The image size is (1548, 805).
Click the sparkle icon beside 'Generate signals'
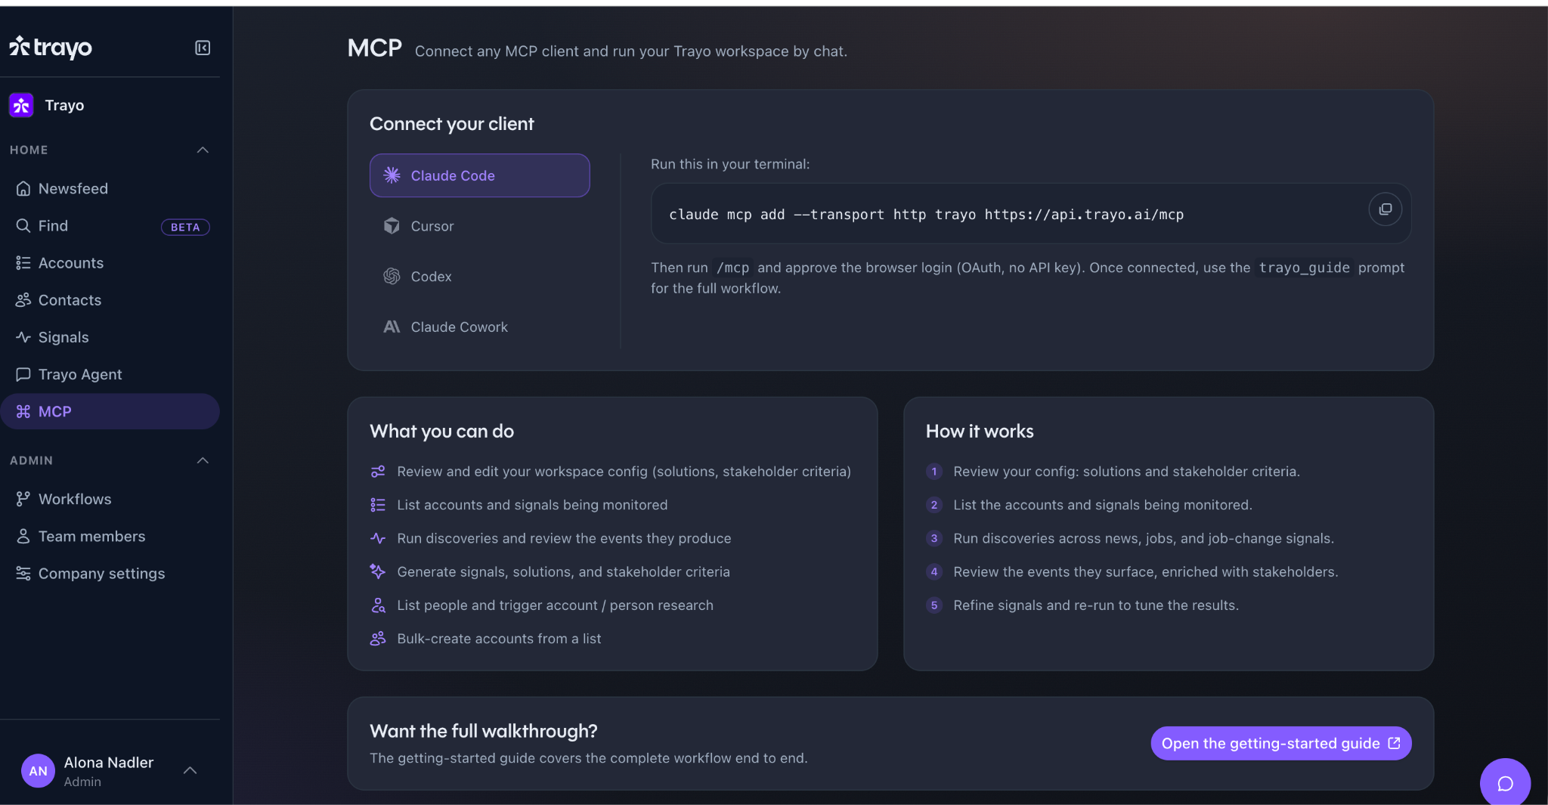(x=378, y=571)
